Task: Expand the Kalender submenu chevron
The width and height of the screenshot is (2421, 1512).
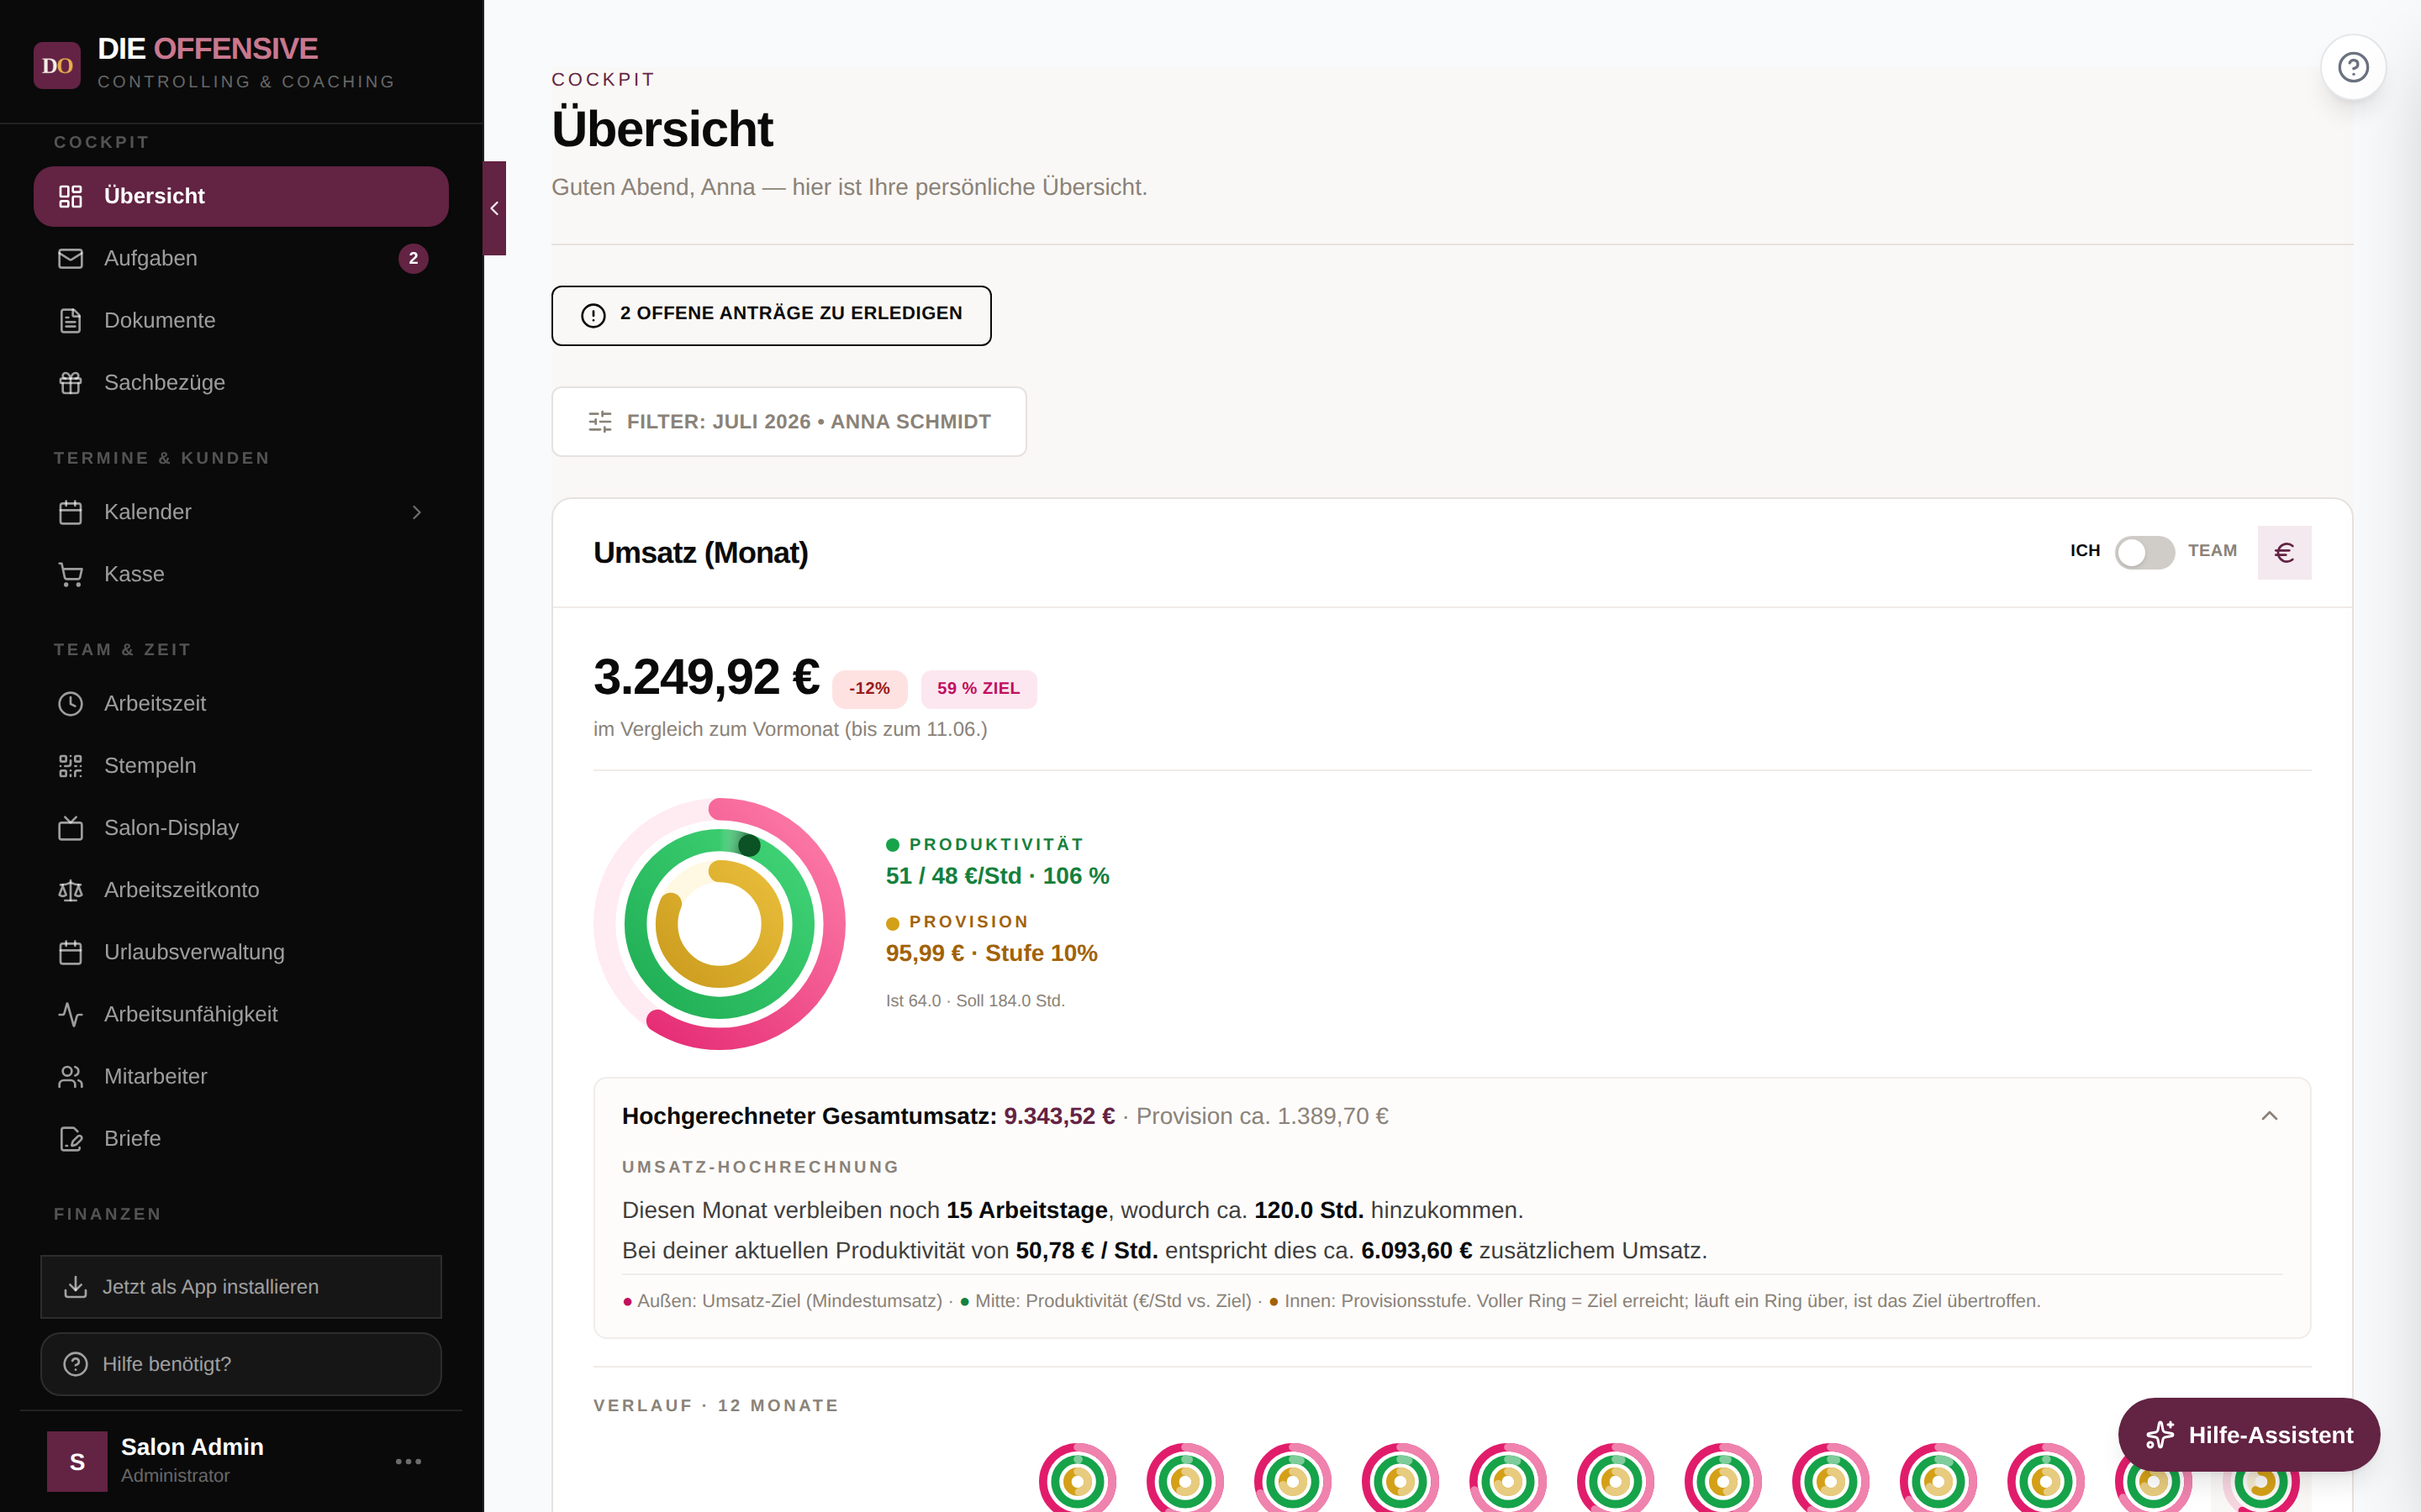Action: [416, 512]
